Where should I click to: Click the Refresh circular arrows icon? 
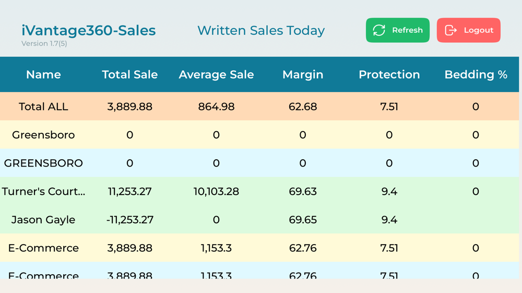click(379, 30)
